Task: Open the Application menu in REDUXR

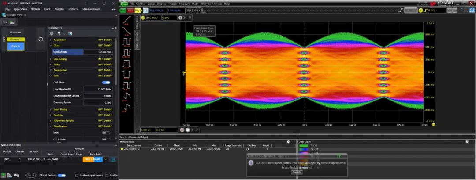Action: 20,9
